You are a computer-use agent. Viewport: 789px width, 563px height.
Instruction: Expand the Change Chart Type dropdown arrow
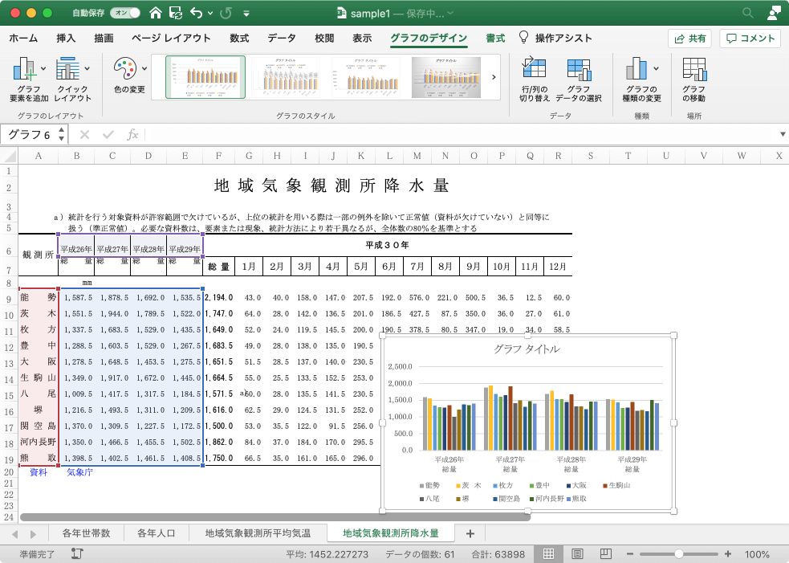(x=656, y=68)
